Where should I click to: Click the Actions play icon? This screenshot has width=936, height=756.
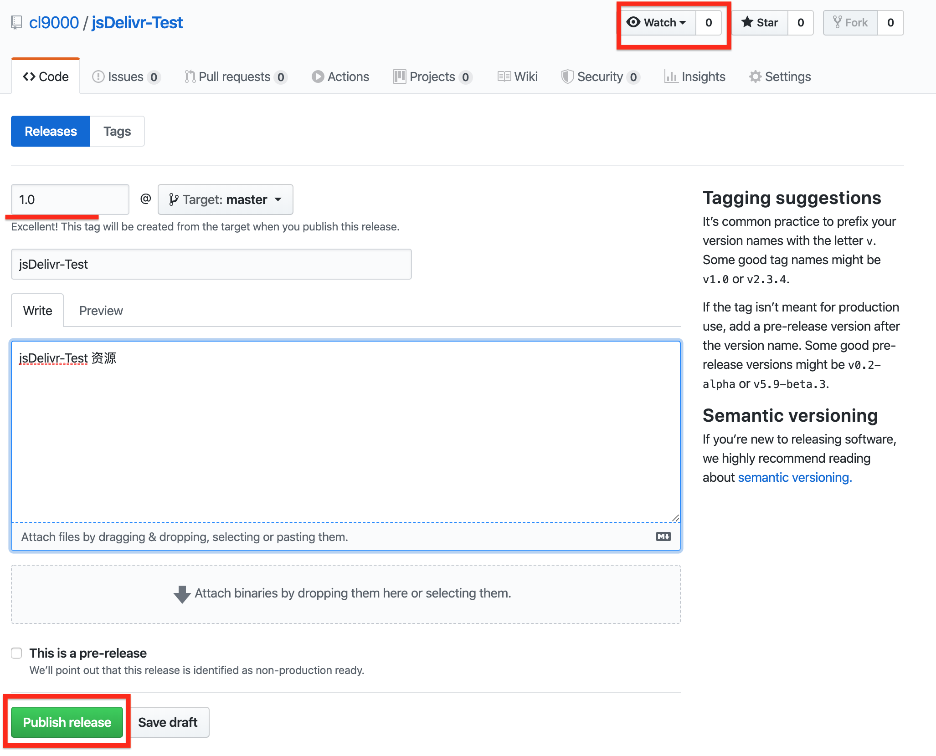click(x=318, y=77)
